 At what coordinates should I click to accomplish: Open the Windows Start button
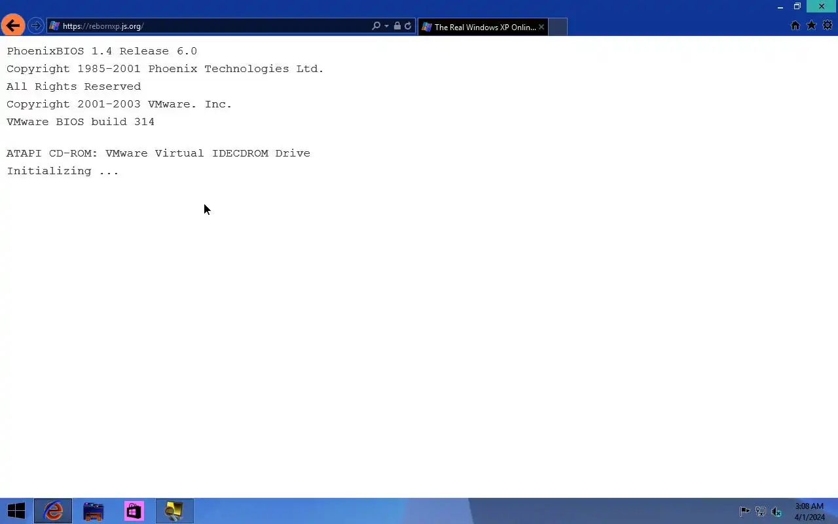point(16,511)
